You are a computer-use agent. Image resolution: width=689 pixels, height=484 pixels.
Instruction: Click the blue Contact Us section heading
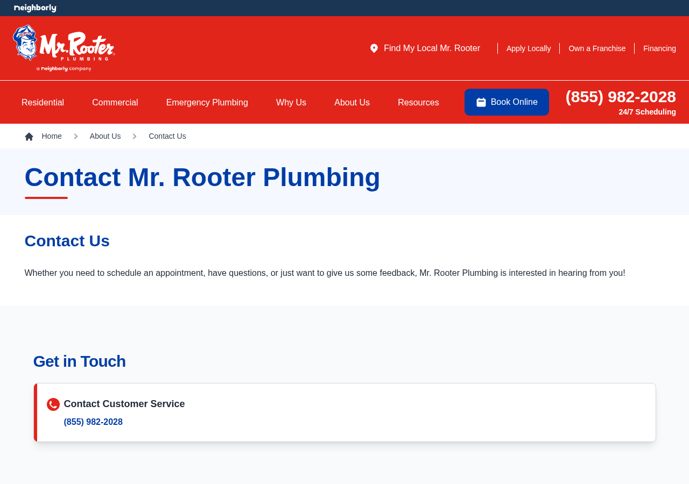click(67, 241)
